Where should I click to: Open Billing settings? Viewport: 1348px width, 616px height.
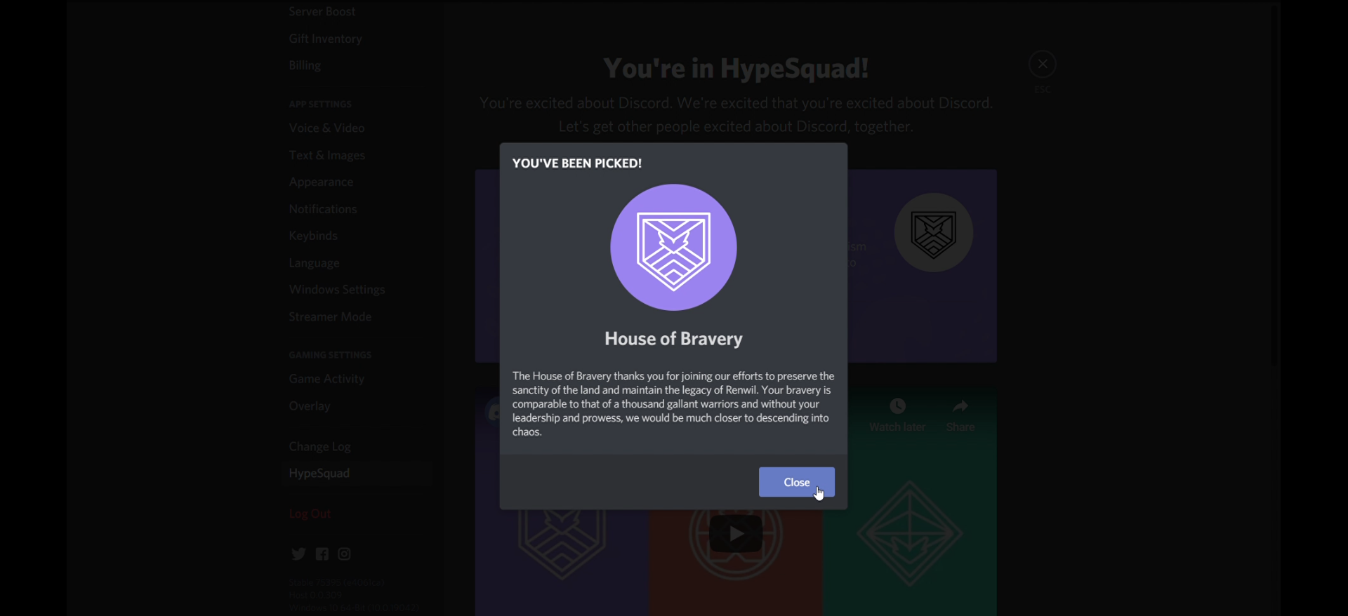pyautogui.click(x=305, y=65)
